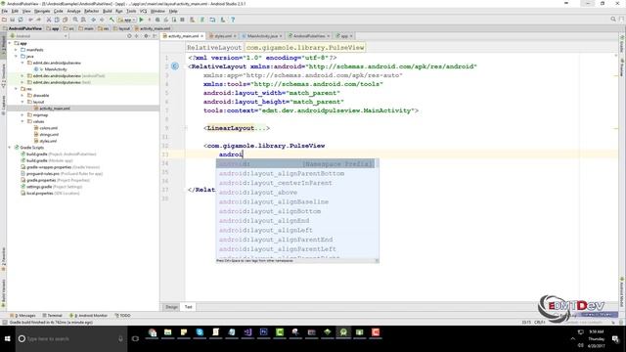The width and height of the screenshot is (626, 352).
Task: Click the green Run app button
Action: (x=141, y=20)
